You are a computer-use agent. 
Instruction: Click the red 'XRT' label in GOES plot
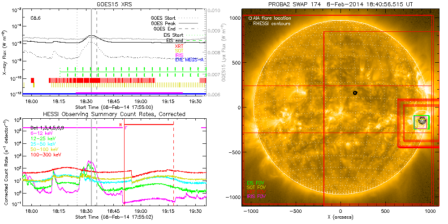point(179,46)
